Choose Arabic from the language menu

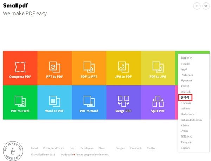tap(184, 69)
